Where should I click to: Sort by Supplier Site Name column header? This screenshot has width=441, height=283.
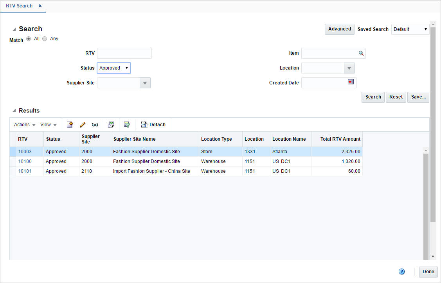click(x=155, y=139)
